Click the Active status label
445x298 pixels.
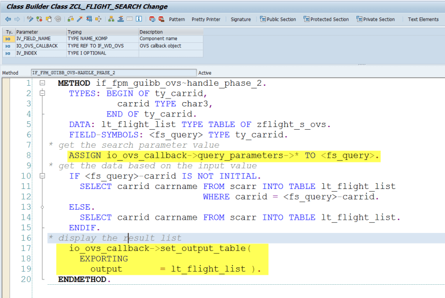click(204, 73)
